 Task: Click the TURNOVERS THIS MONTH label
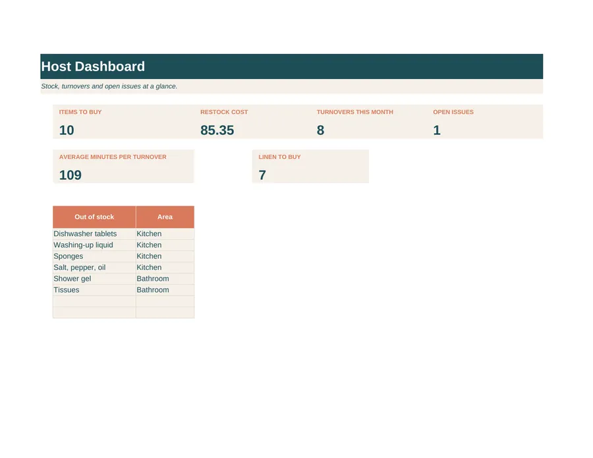tap(354, 112)
